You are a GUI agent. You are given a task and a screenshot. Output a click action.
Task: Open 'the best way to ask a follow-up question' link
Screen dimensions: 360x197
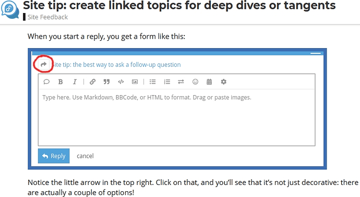click(x=117, y=65)
